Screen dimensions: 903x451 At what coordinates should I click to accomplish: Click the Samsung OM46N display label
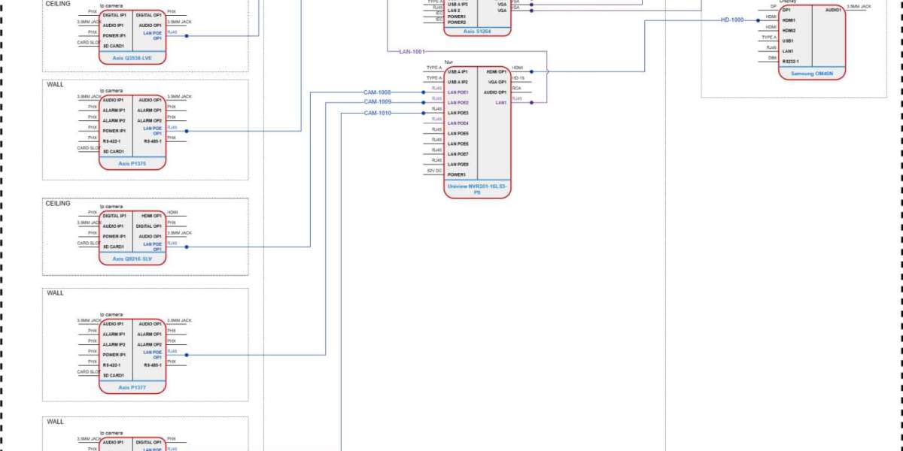(x=812, y=73)
